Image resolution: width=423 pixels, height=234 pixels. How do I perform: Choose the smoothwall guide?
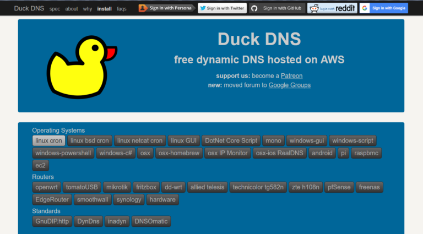[93, 200]
